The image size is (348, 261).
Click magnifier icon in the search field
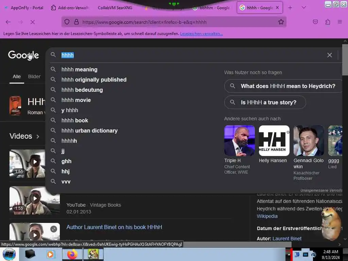point(53,55)
